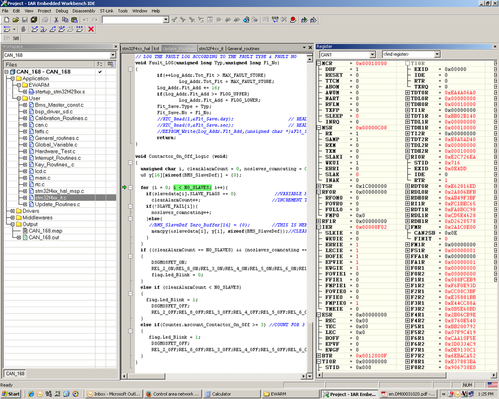Viewport: 499px width, 399px height.
Task: Open Calculator from the taskbar
Action: tap(231, 394)
